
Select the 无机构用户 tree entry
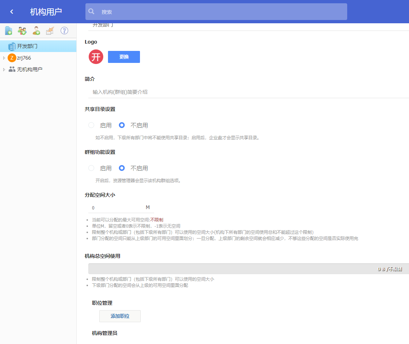(x=29, y=69)
